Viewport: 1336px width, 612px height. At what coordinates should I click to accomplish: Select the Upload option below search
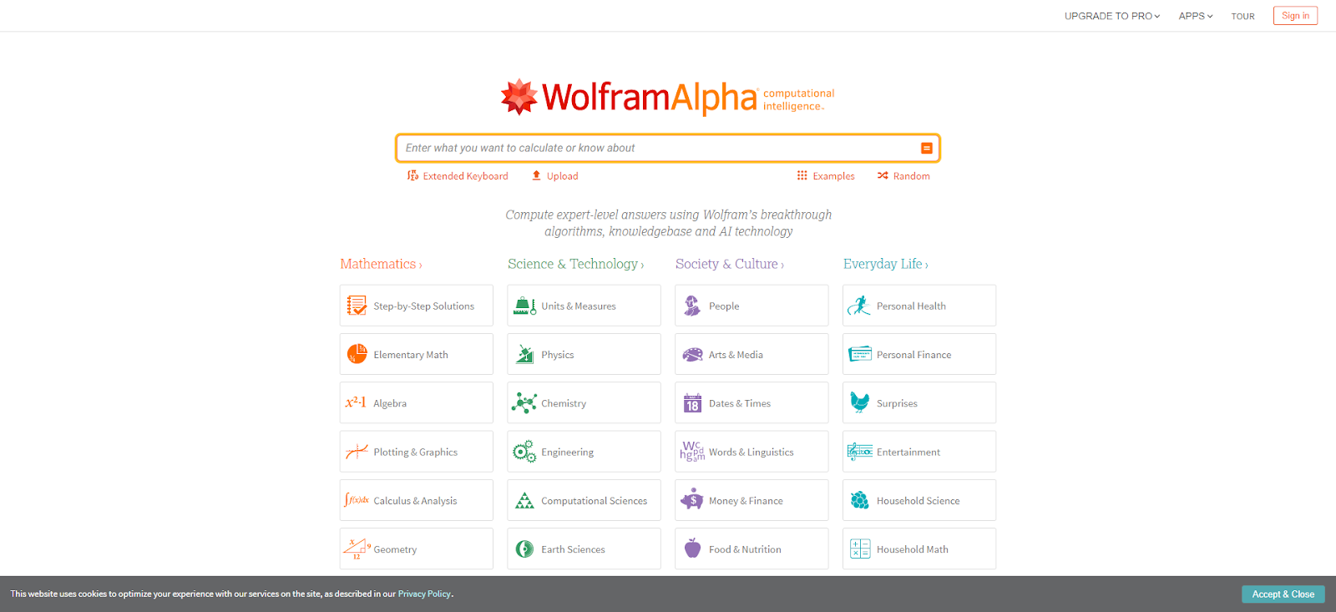pyautogui.click(x=555, y=176)
